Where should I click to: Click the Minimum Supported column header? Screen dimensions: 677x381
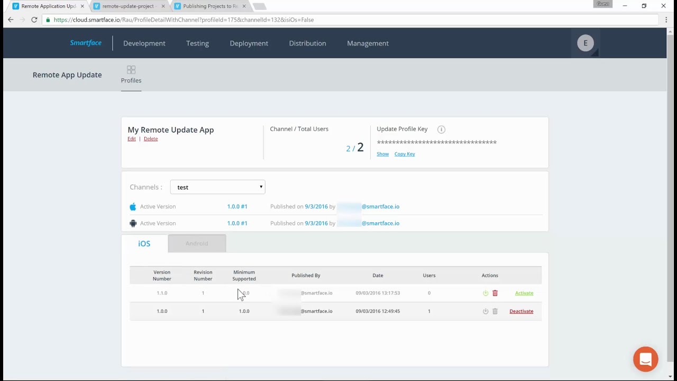click(x=244, y=275)
